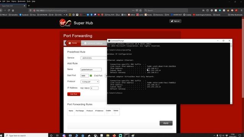Screen dimensions: 244x137
Task: Tick the Enable checkbox in rules table
Action: 108,113
